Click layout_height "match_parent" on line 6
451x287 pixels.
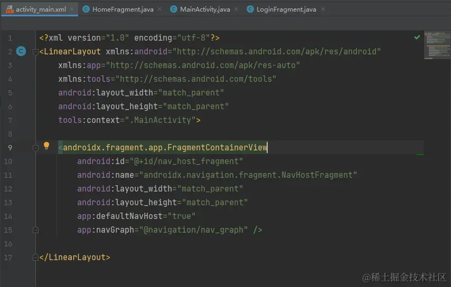click(196, 106)
